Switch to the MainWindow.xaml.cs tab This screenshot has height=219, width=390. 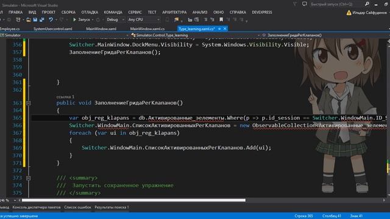147,29
